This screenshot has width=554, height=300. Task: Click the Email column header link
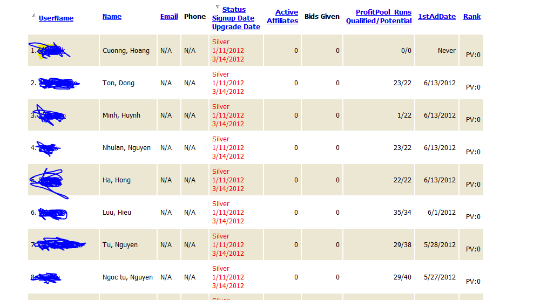coord(169,17)
